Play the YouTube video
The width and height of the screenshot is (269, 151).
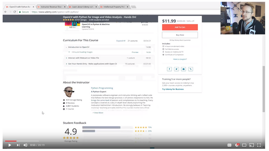10,145
